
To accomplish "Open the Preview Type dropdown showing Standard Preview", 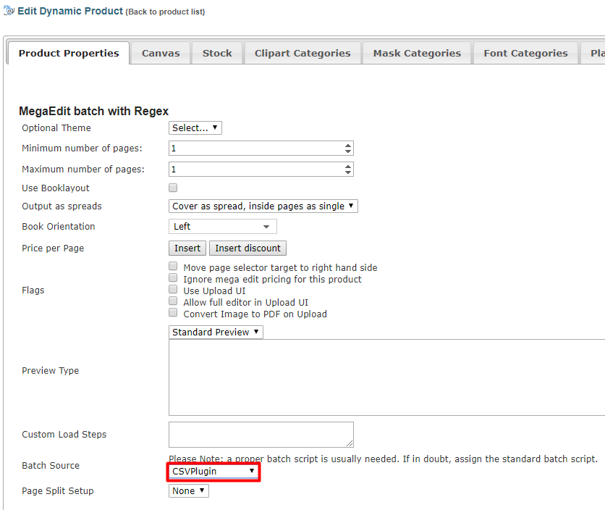I will [215, 332].
